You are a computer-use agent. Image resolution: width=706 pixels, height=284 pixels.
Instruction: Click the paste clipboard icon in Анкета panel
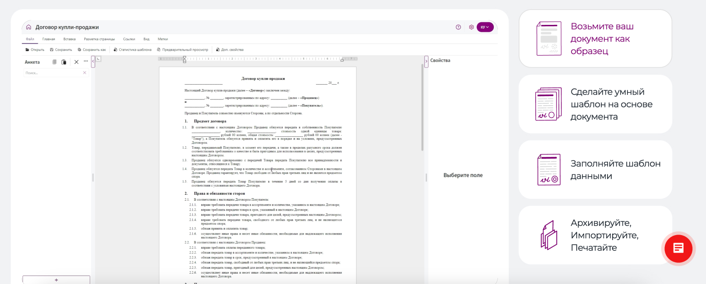click(x=64, y=62)
